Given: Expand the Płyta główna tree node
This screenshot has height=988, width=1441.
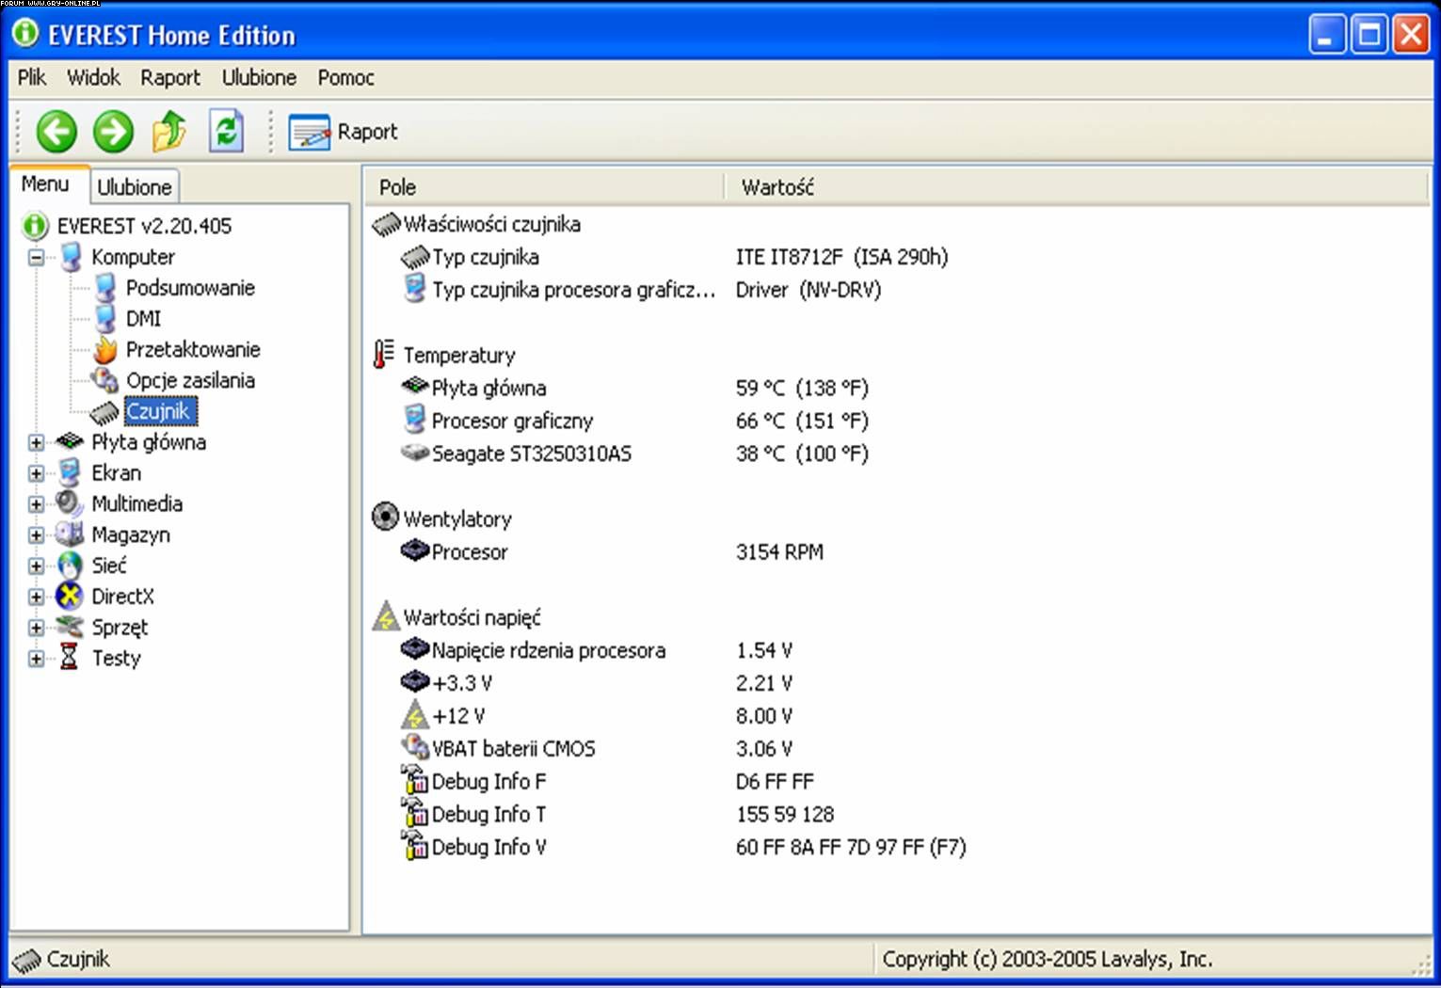Looking at the screenshot, I should (36, 442).
